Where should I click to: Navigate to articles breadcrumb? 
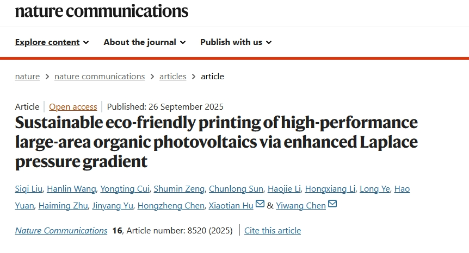tap(172, 76)
